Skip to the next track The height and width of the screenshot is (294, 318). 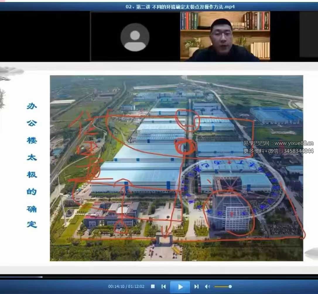click(196, 286)
